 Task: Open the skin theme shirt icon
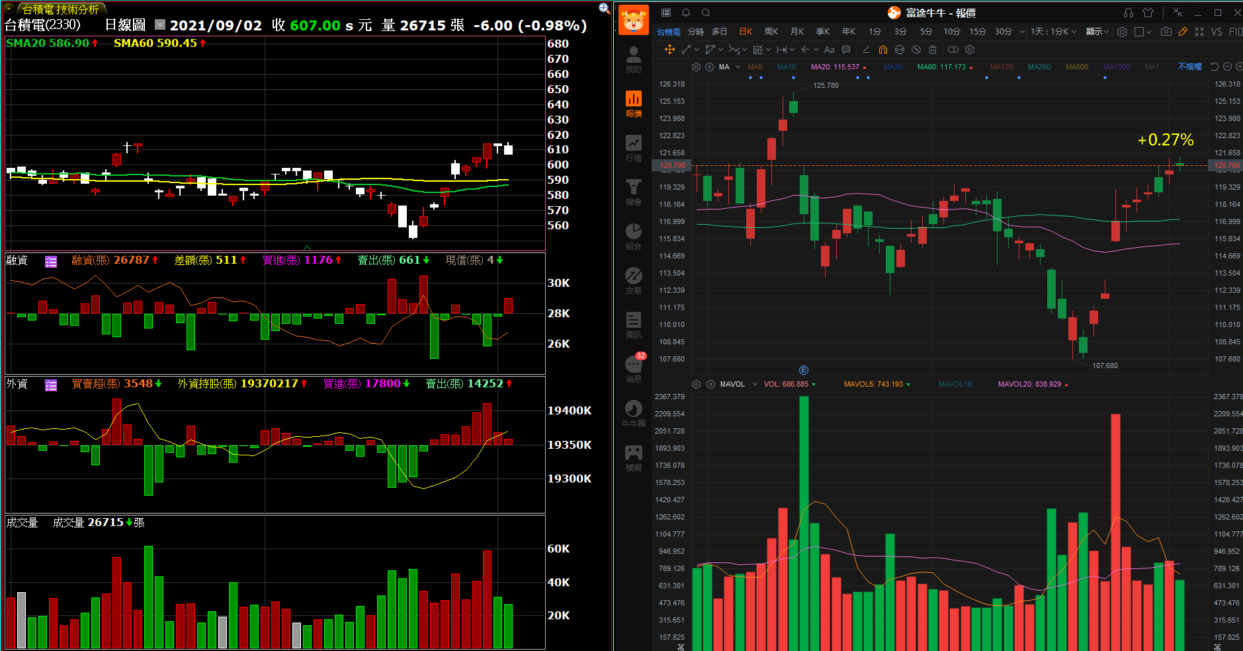tap(1148, 13)
